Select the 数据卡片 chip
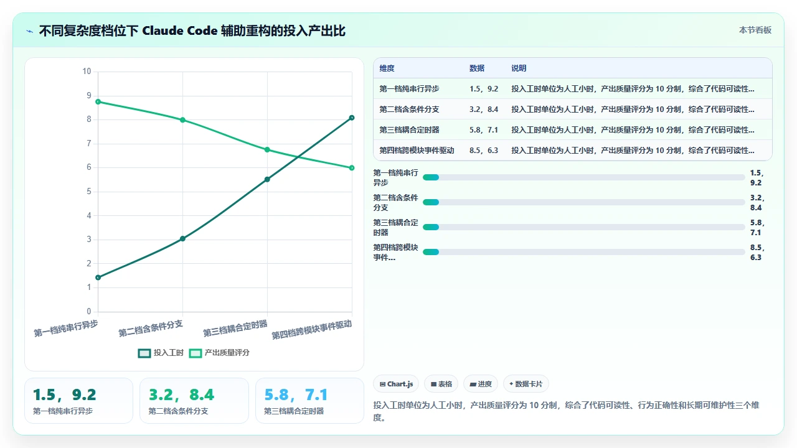The height and width of the screenshot is (448, 797). pos(526,384)
